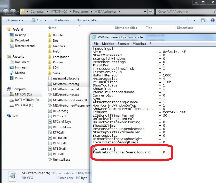Select Rete in the navigation pane
216x183 pixels.
pos(13,116)
